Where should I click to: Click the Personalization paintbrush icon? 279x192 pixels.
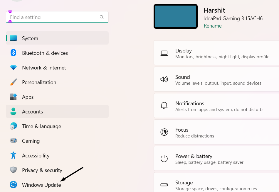point(13,82)
